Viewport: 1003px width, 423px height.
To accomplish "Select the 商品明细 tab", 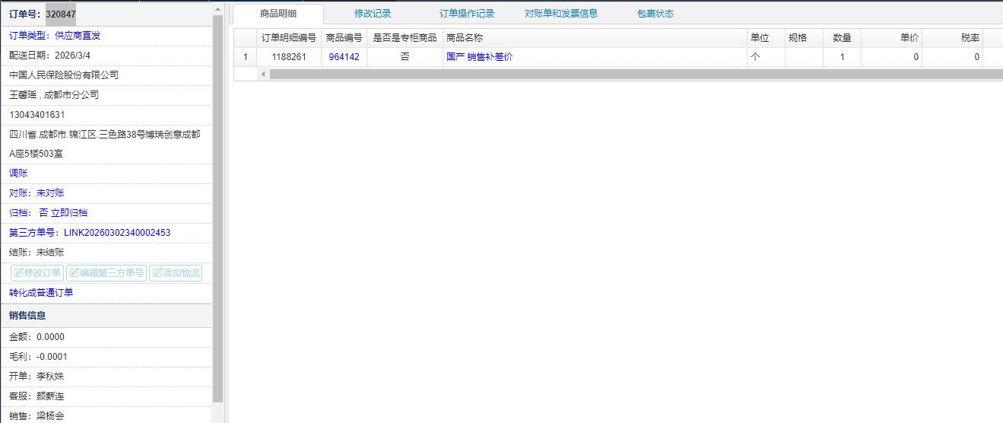I will (x=278, y=14).
